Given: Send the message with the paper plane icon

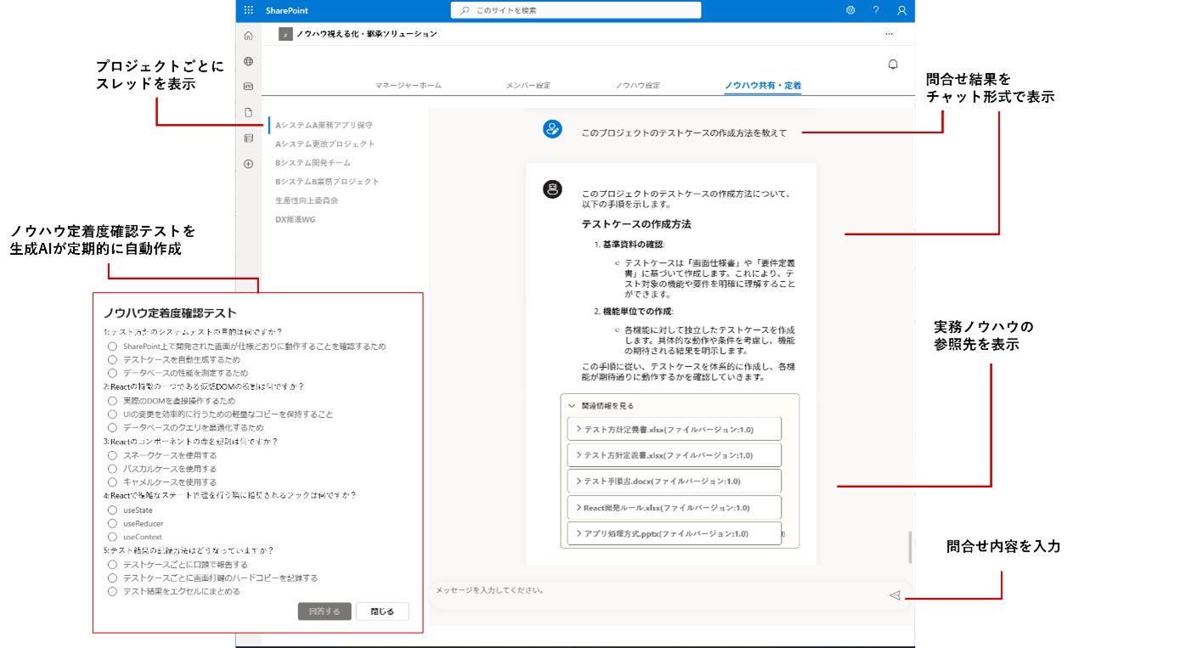Looking at the screenshot, I should click(x=894, y=595).
